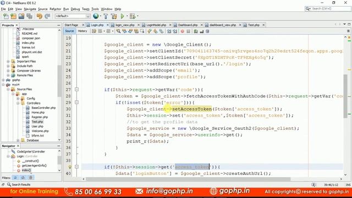Screen dimensions: 352x198
Task: Start macro recording red circle icon
Action: tap(182, 31)
